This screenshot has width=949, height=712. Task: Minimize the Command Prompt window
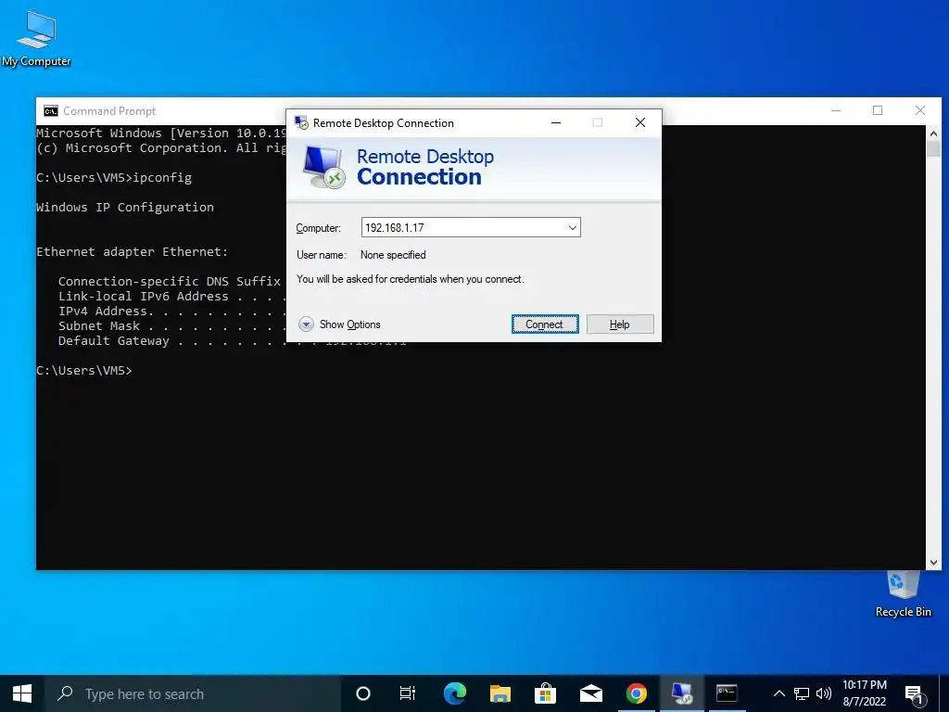(836, 111)
